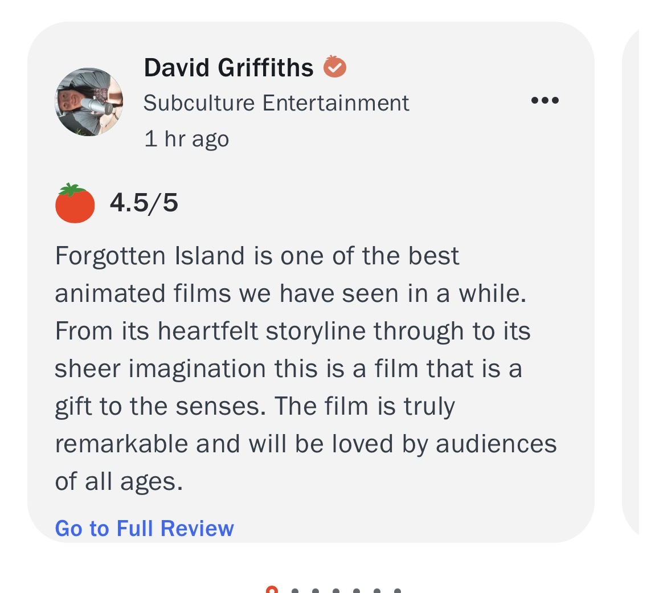Jump to the fourth review carousel dot
The width and height of the screenshot is (651, 593).
coord(336,591)
